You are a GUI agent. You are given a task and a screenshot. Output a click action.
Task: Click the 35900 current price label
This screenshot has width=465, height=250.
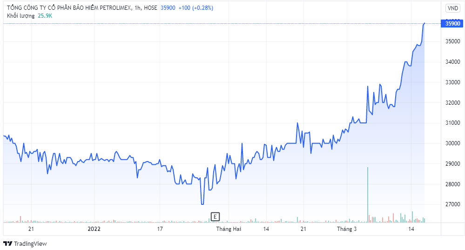point(452,24)
